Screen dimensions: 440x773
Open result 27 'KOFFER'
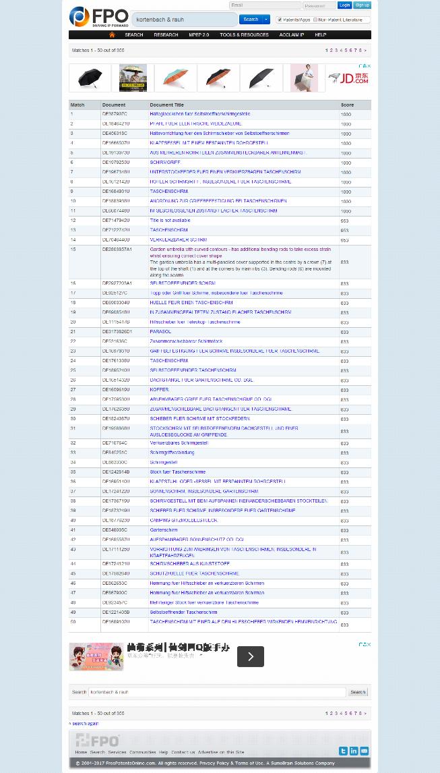pyautogui.click(x=159, y=389)
